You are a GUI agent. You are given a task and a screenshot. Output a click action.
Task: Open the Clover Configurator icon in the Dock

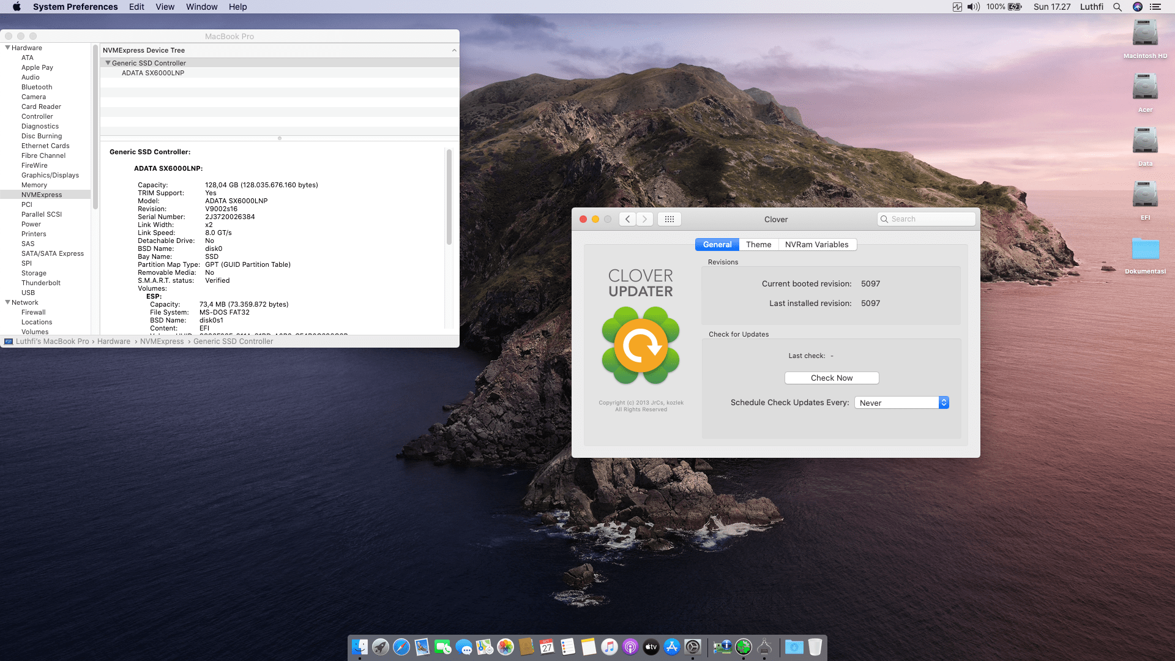(x=744, y=647)
